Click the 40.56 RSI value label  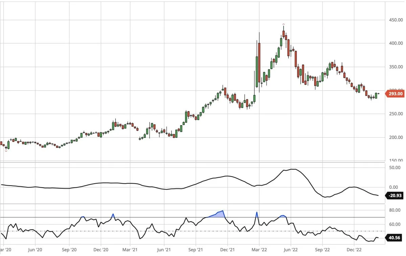pyautogui.click(x=395, y=238)
